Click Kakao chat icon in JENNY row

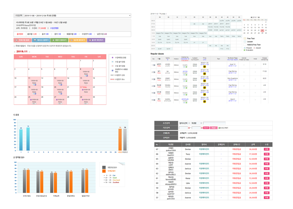[x=205, y=81]
